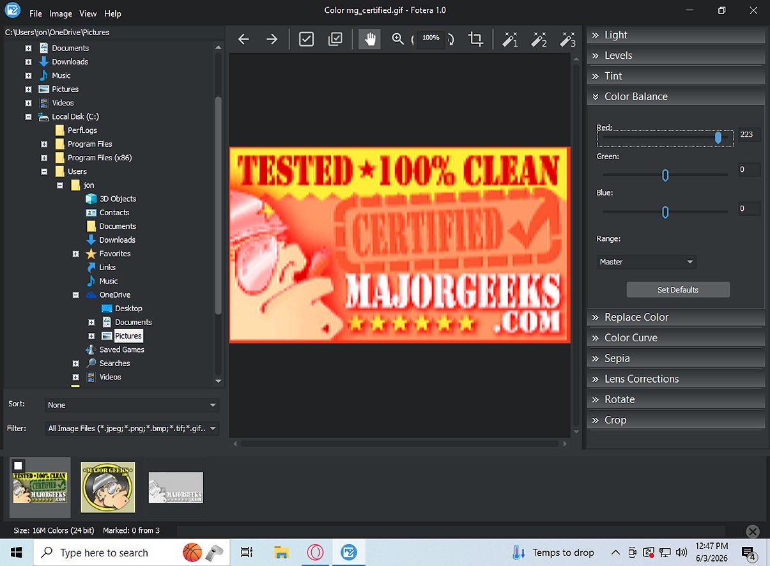Collapse the Color Balance panel
This screenshot has width=770, height=566.
click(x=676, y=96)
